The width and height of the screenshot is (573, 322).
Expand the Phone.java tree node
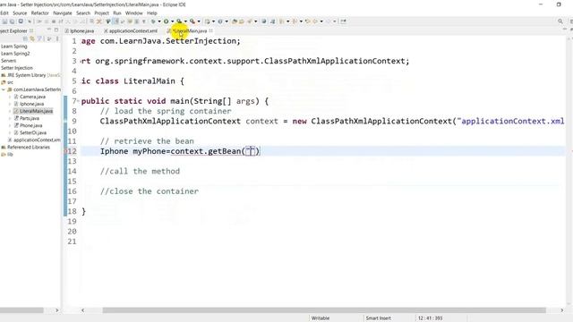coord(10,125)
